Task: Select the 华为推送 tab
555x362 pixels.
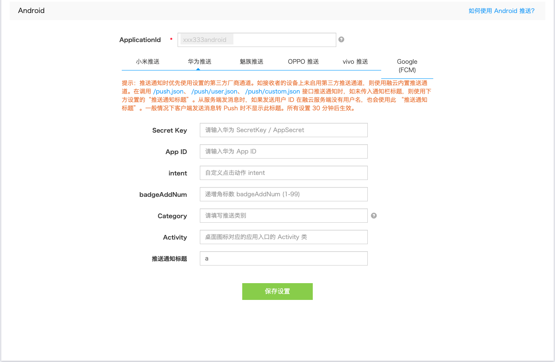Action: click(200, 62)
